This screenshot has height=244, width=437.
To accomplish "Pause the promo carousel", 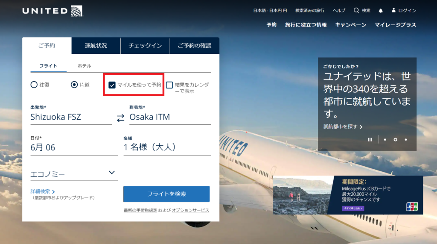I will (370, 139).
